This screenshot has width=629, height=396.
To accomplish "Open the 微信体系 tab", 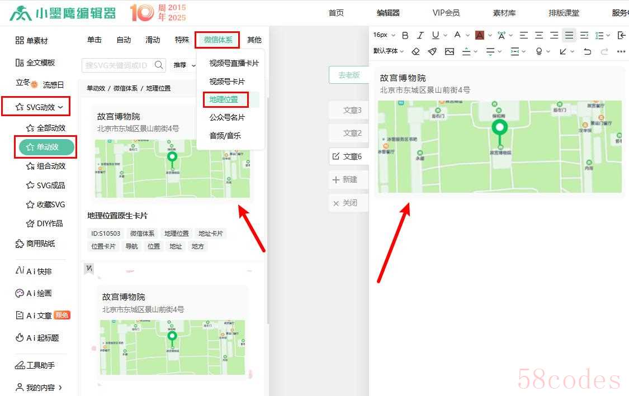I will tap(218, 40).
